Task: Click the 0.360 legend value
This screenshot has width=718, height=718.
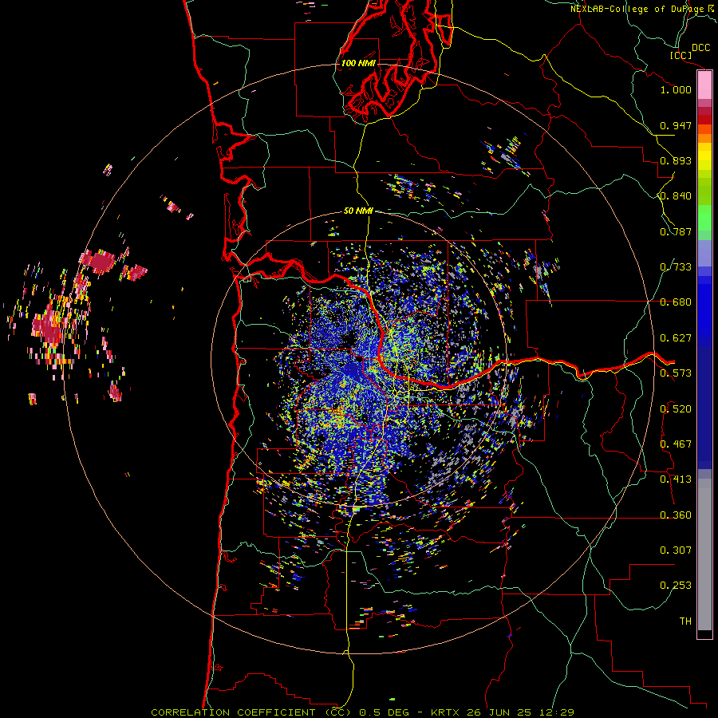Action: (x=676, y=515)
